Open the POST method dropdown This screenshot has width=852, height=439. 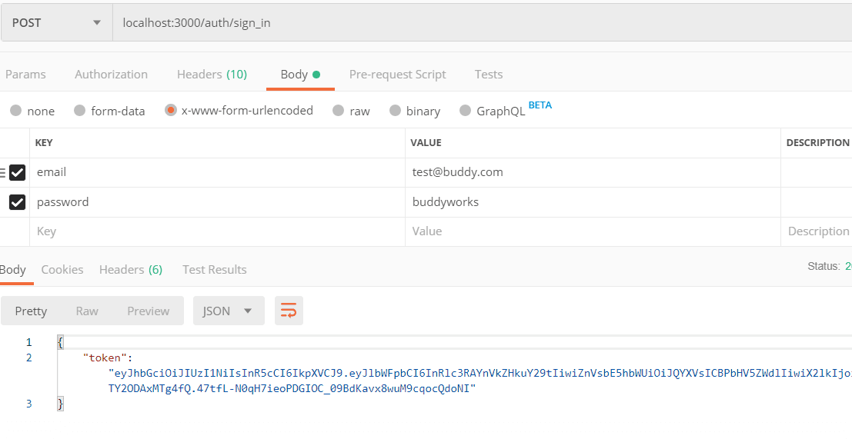point(56,23)
